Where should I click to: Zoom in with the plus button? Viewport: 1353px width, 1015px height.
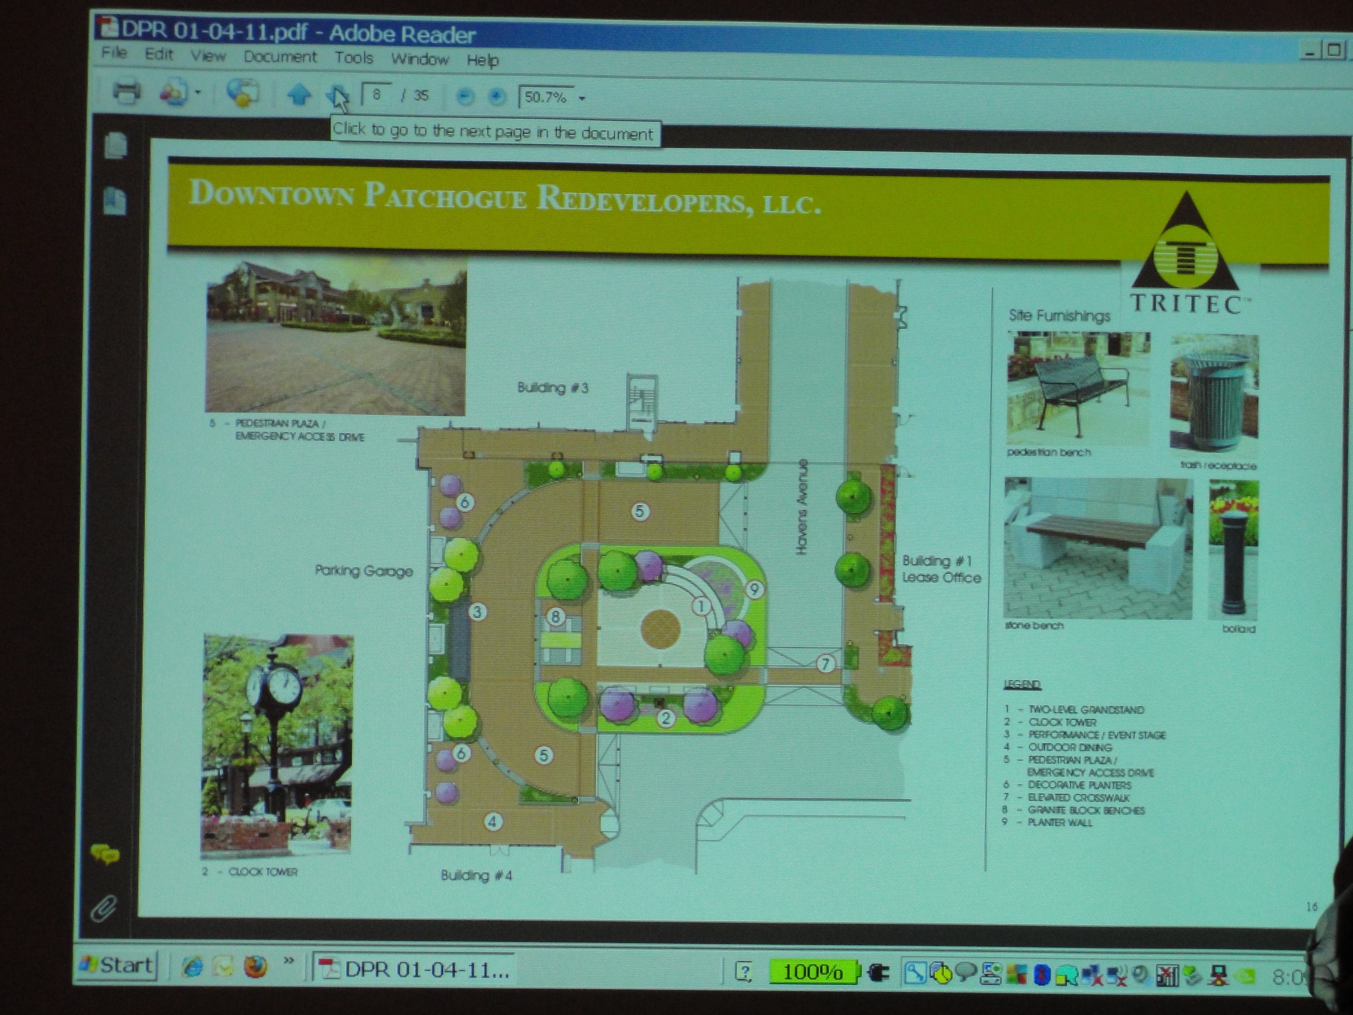[x=497, y=97]
